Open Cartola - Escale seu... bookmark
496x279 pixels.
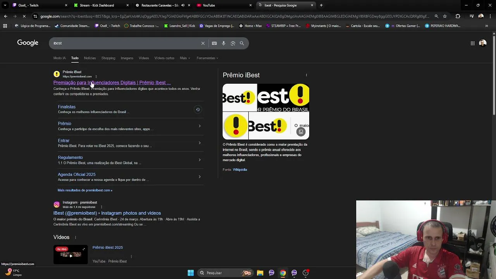362,26
